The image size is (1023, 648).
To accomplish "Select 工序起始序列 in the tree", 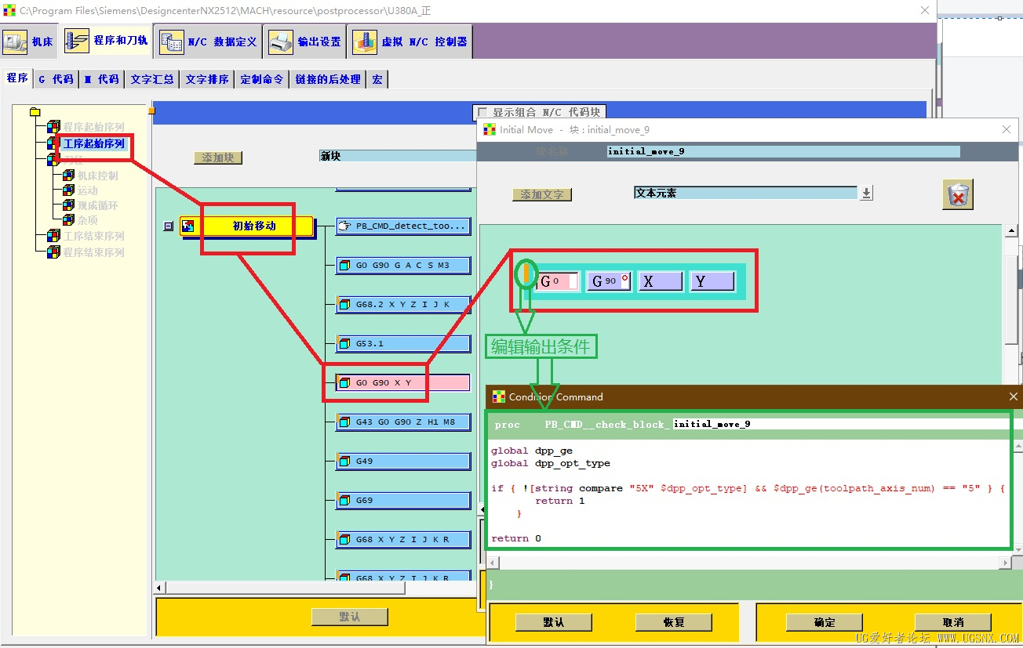I will [x=93, y=143].
